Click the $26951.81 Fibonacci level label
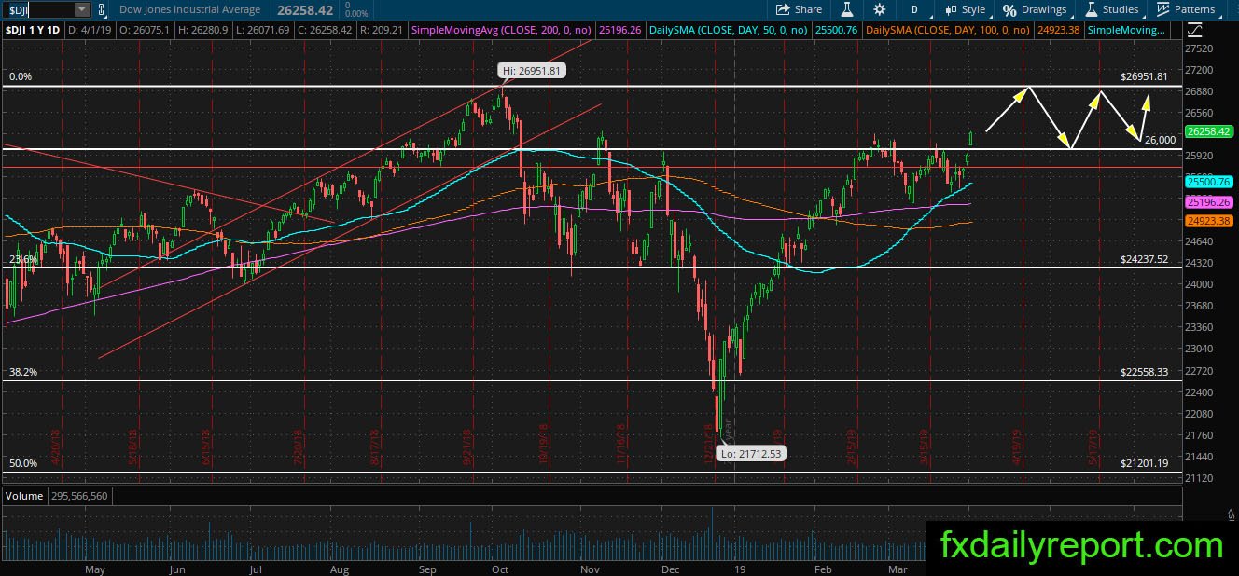The height and width of the screenshot is (576, 1239). pos(1144,76)
